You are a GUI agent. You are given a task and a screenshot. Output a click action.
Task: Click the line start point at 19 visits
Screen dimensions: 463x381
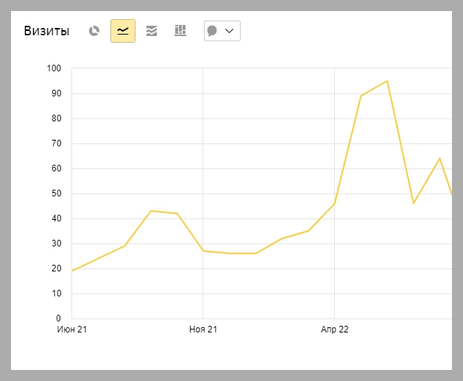[72, 271]
